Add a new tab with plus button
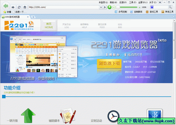This screenshot has height=125, width=176. click(x=33, y=17)
